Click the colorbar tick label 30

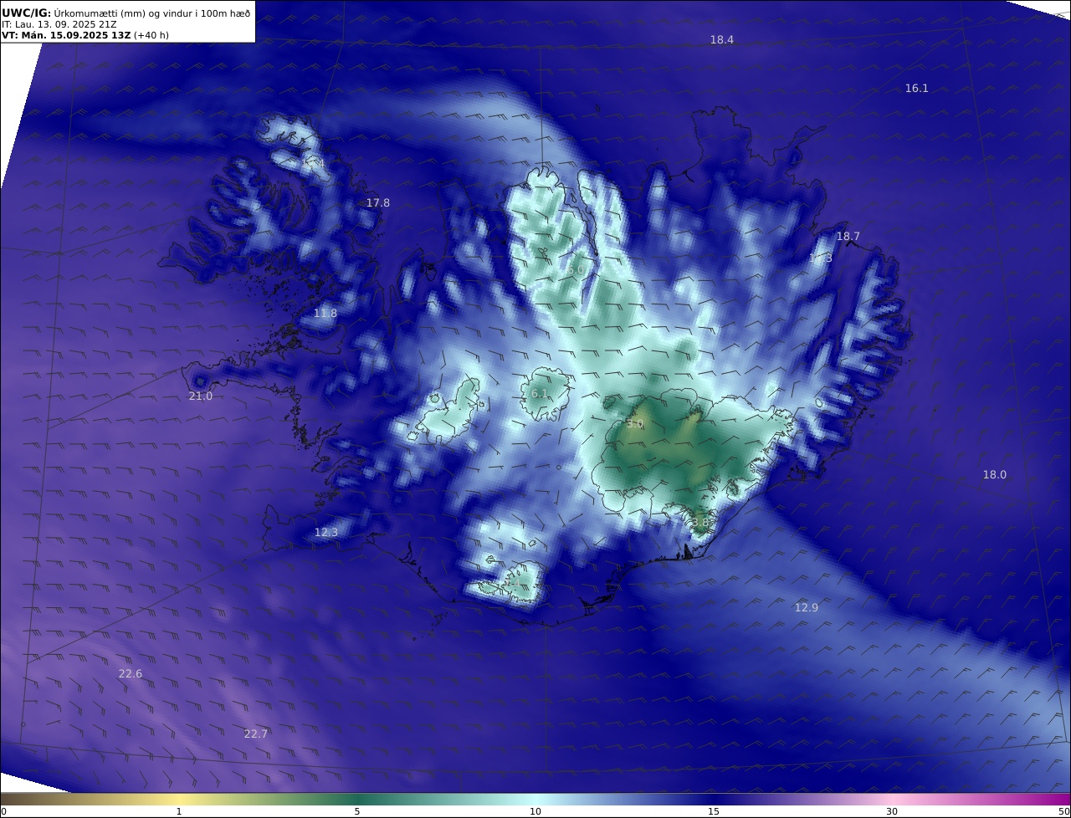892,811
